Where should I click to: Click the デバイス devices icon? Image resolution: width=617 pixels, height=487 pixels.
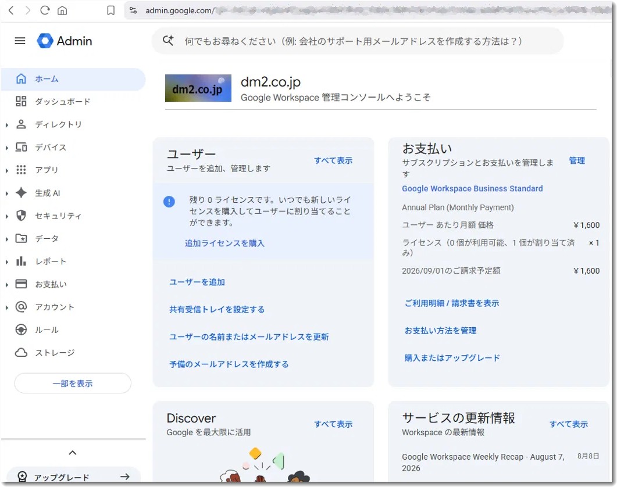tap(21, 147)
